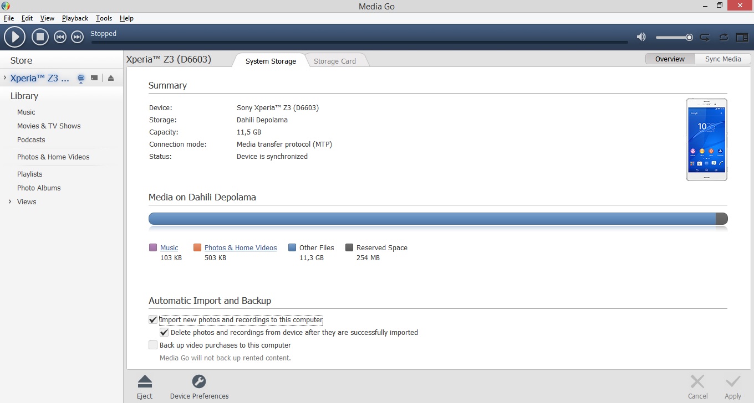
Task: Click the purple Music color swatch
Action: pos(153,247)
